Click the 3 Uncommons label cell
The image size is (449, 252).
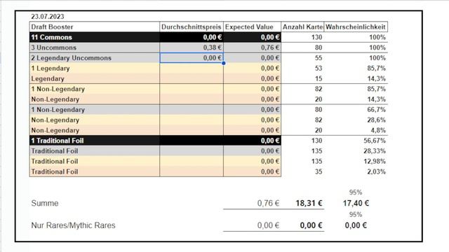(95, 48)
